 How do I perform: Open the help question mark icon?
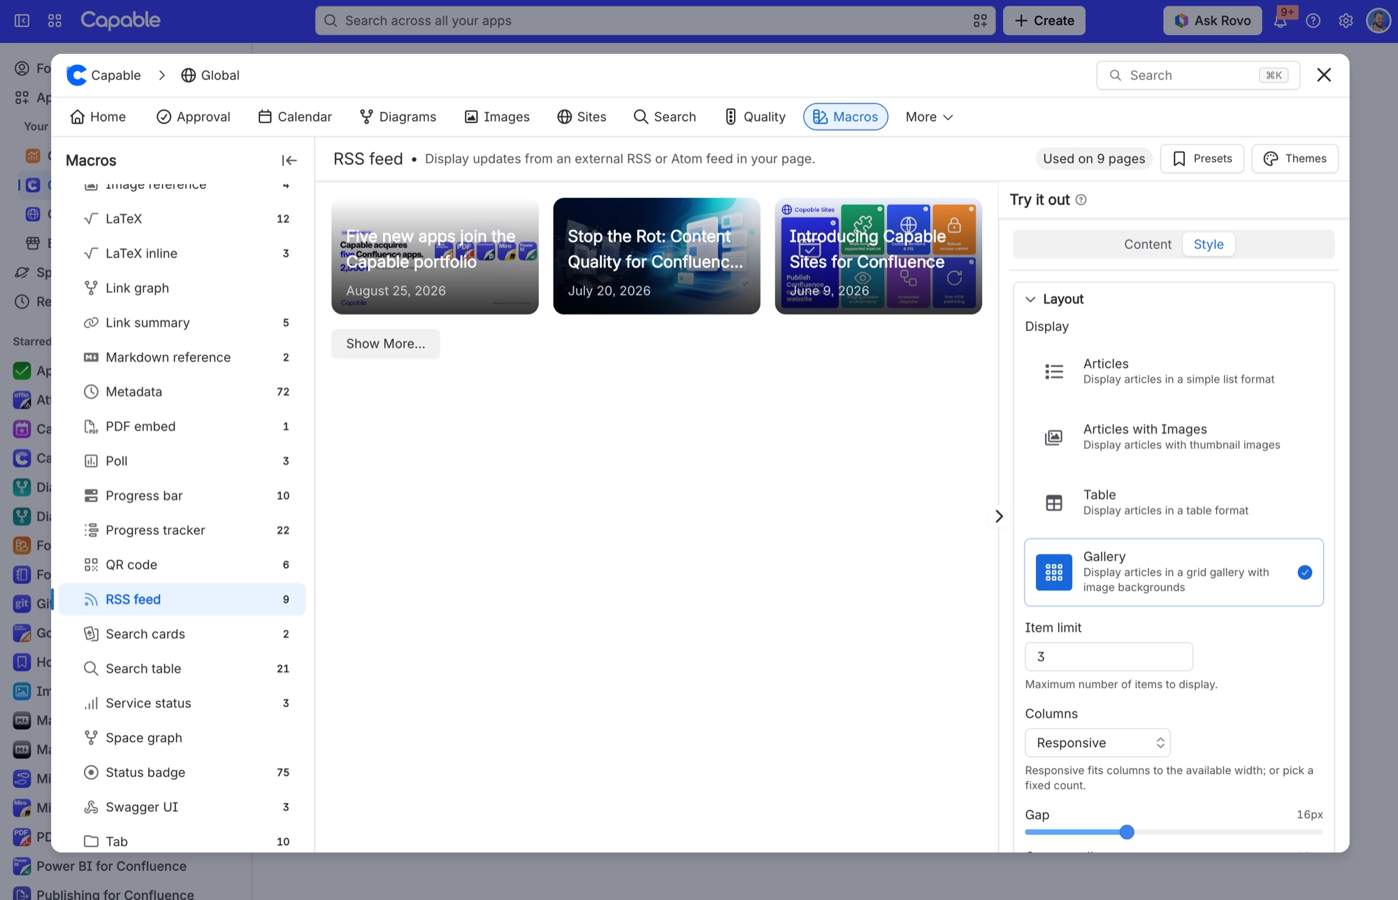click(1313, 21)
